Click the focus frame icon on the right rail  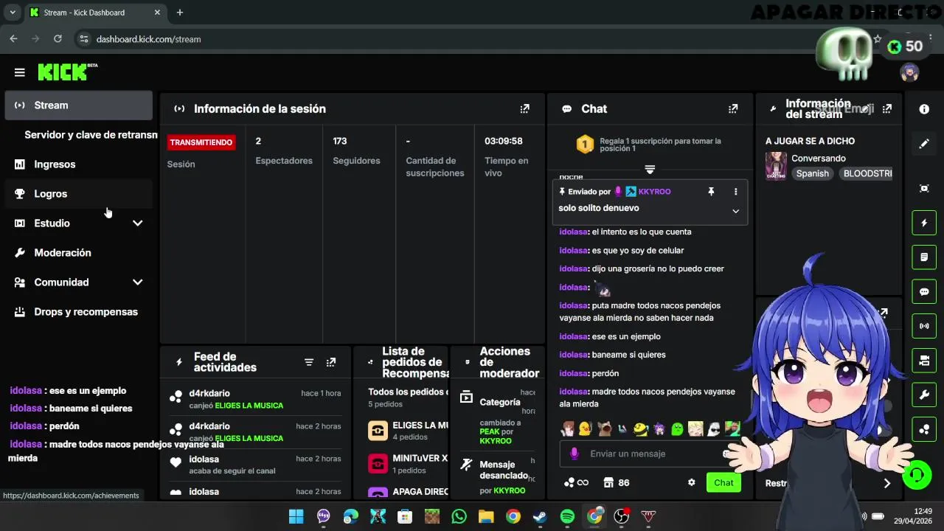[x=924, y=189]
